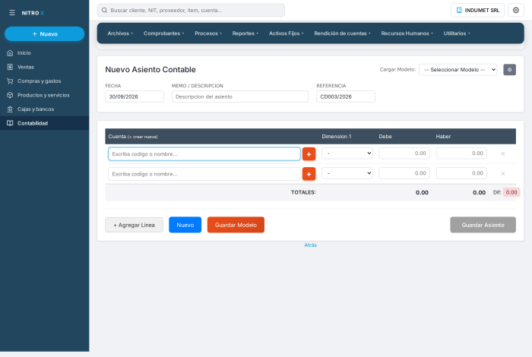Select Contabilidad in sidebar
Screen dimensions: 532x357
pyautogui.click(x=44, y=123)
